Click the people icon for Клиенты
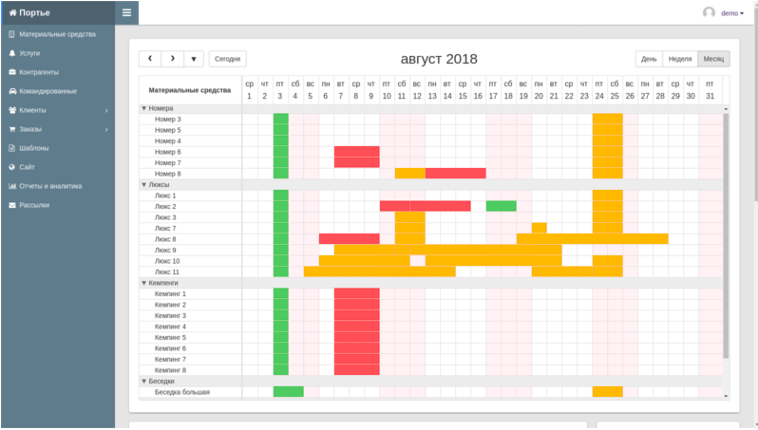The height and width of the screenshot is (430, 758). pos(12,110)
